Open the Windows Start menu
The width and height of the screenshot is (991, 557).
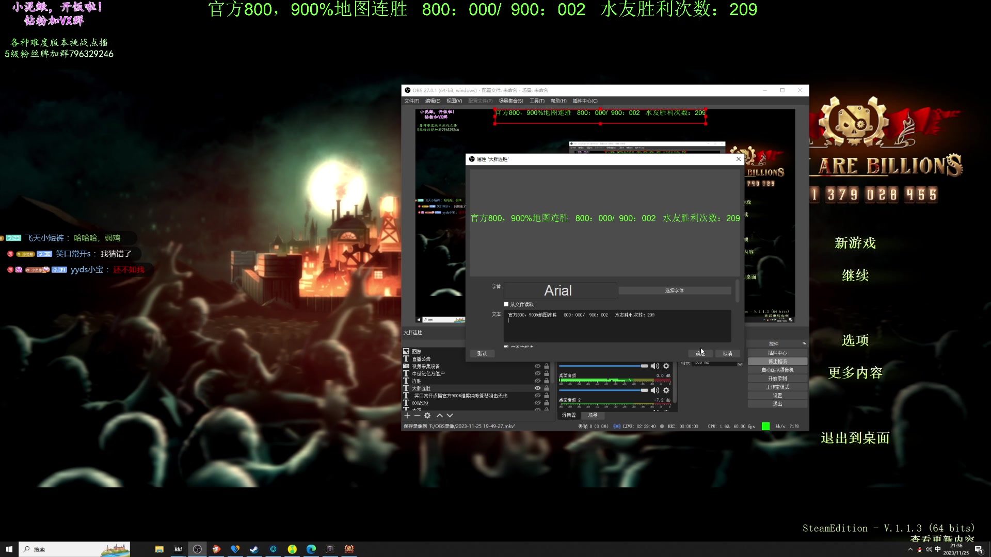9,549
